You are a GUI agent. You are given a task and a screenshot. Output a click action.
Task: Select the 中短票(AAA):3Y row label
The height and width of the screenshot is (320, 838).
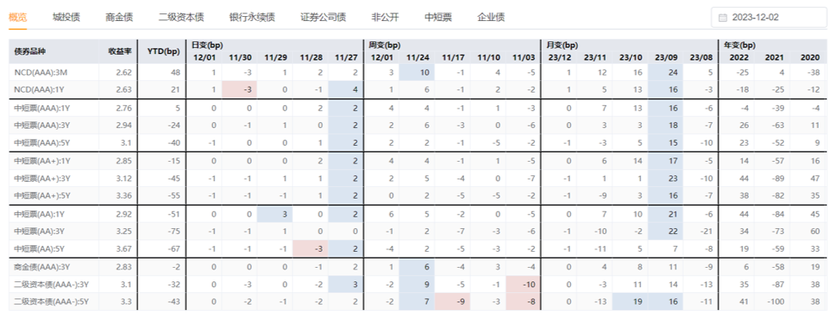pyautogui.click(x=41, y=126)
